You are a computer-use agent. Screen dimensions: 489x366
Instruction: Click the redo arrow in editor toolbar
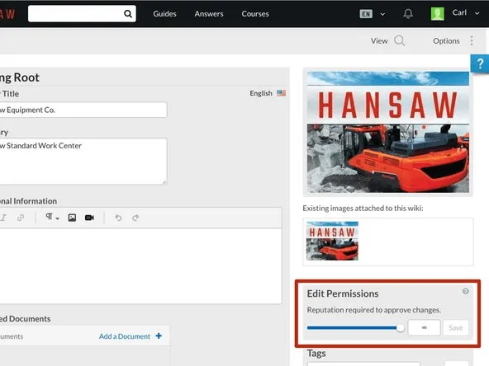(x=135, y=218)
